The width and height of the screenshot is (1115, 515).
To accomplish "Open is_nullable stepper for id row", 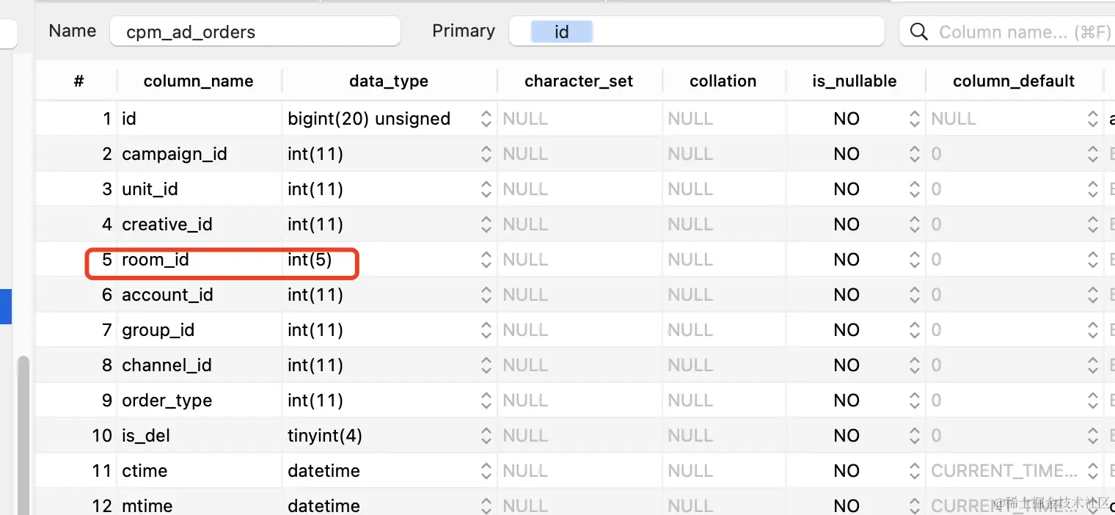I will click(x=914, y=119).
